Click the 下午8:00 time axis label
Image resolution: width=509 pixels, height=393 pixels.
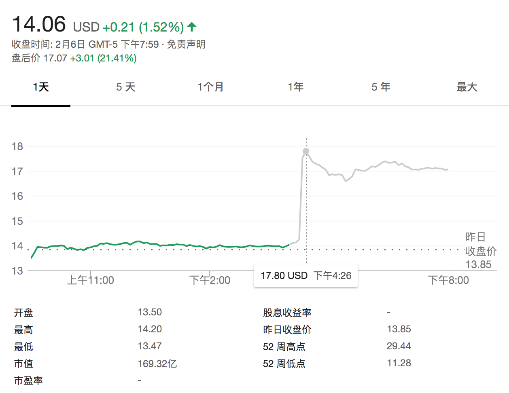[x=448, y=280]
